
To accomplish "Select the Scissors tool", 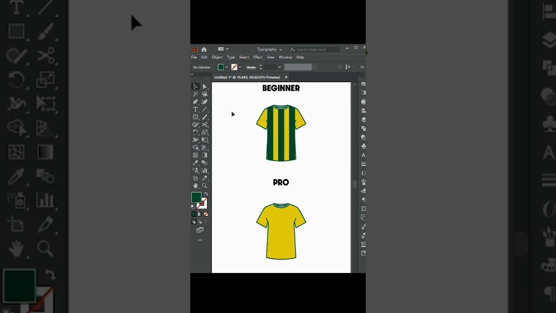I will point(205,124).
